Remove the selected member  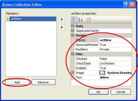pyautogui.click(x=43, y=82)
